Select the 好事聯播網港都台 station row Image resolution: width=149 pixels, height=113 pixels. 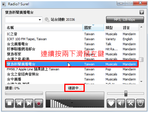[x=72, y=49]
